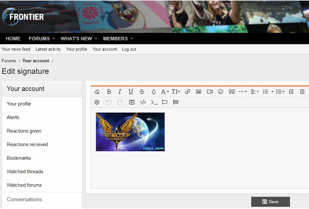
Task: Go to Your account breadcrumb
Action: pos(36,61)
